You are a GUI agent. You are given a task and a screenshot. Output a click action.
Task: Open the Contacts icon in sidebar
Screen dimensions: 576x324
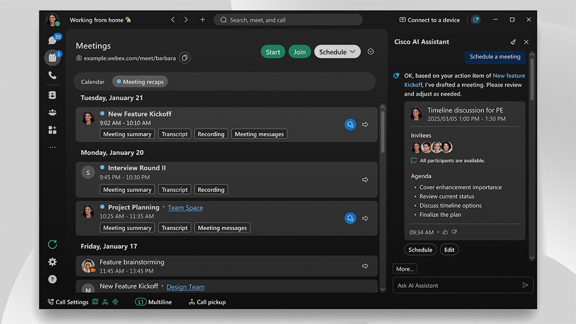pos(52,95)
